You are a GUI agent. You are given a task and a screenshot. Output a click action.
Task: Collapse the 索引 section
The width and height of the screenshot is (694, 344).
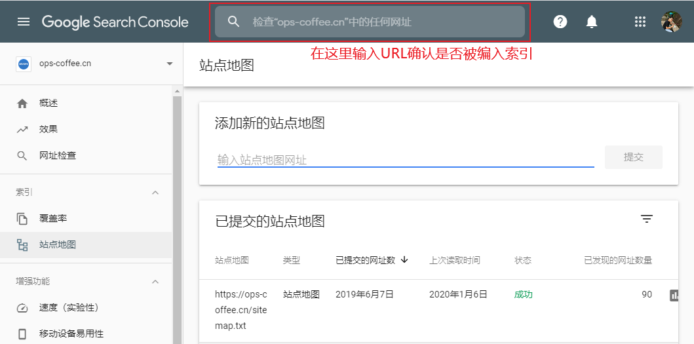tap(155, 193)
